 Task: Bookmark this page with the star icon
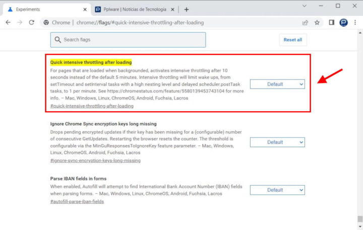click(317, 23)
